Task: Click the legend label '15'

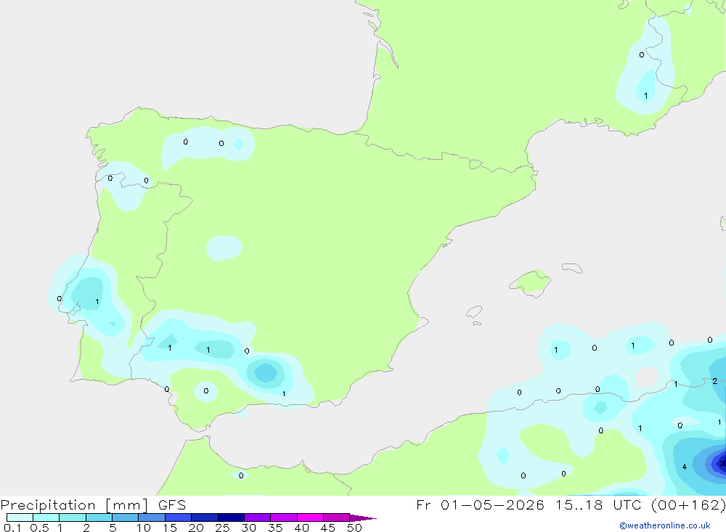Action: coord(170,528)
